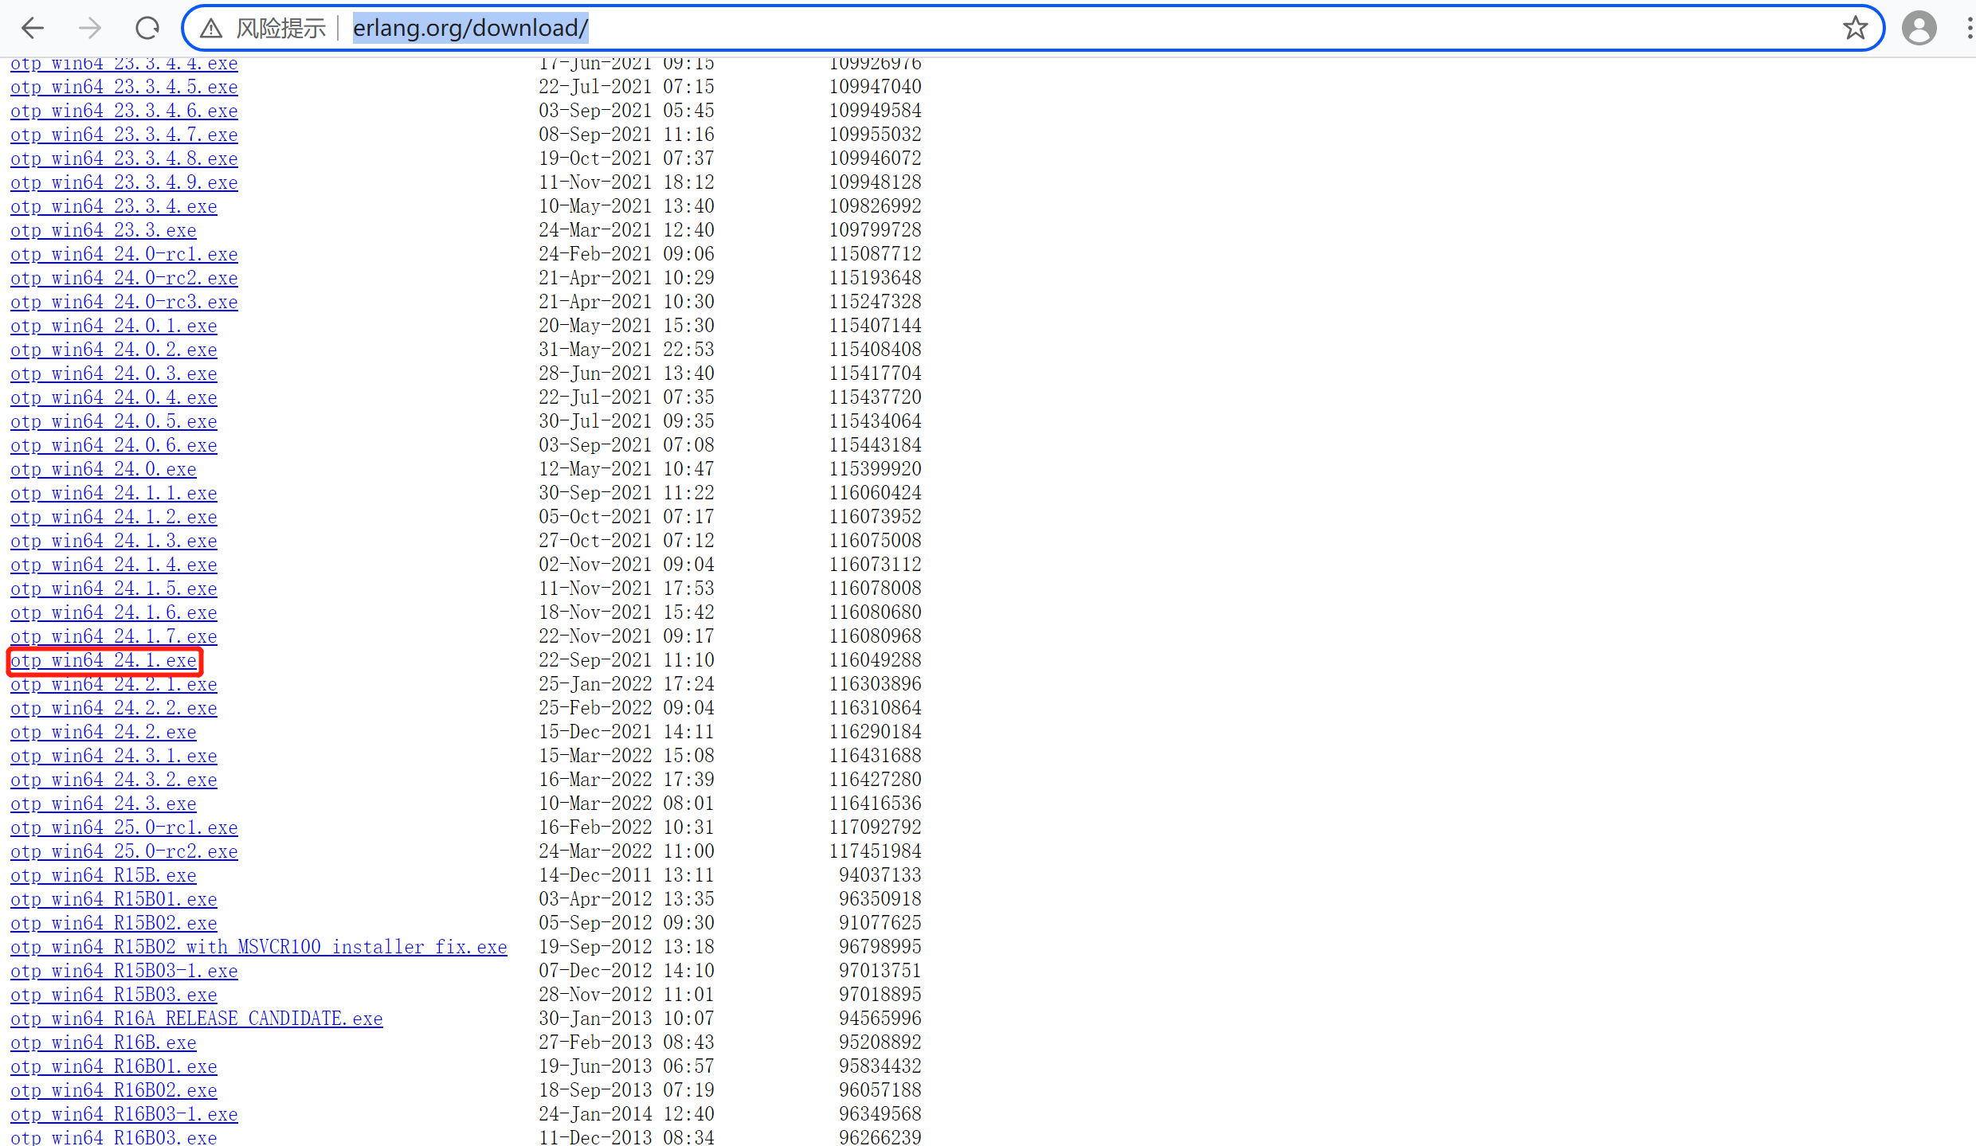Open the otp_win64_23.3.4.exe link

[x=114, y=206]
